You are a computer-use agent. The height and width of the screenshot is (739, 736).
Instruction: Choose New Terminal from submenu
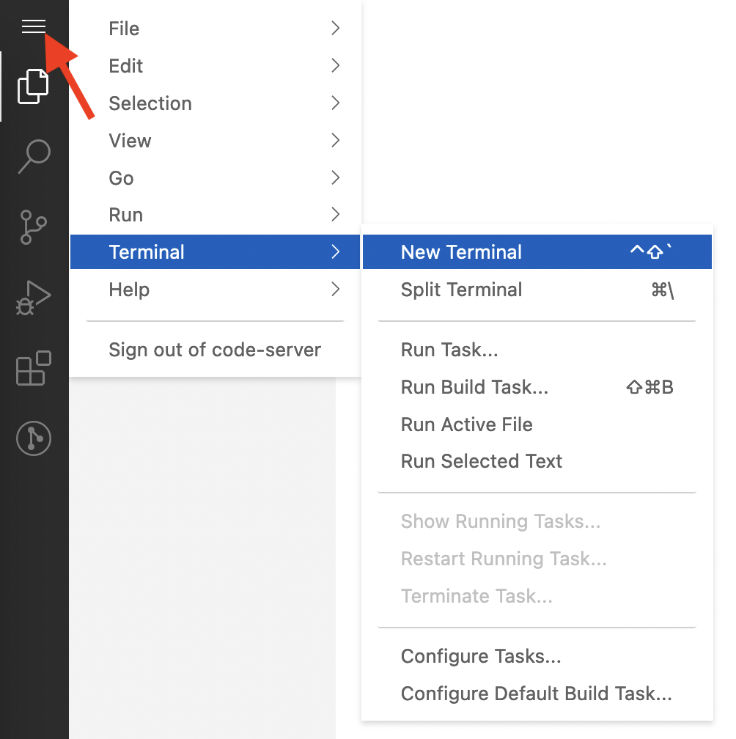click(462, 252)
